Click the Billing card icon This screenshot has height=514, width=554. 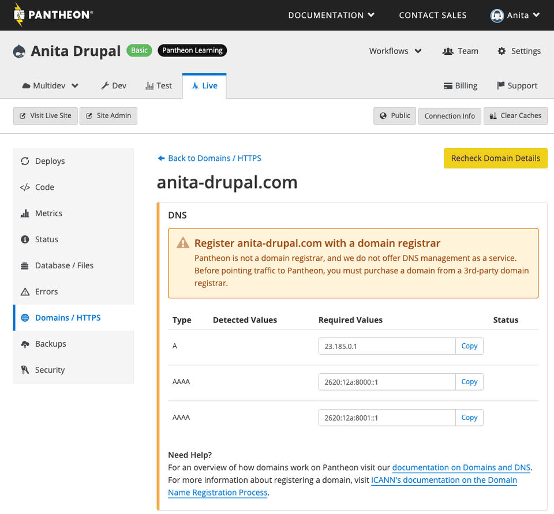(448, 86)
